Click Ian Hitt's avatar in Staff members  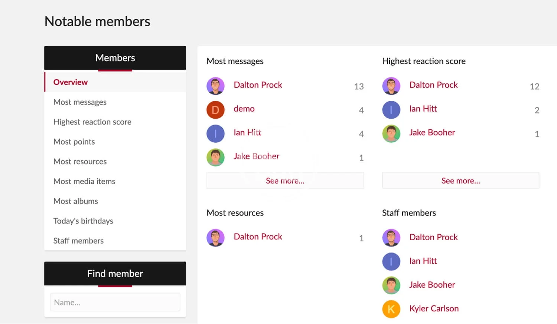(391, 261)
